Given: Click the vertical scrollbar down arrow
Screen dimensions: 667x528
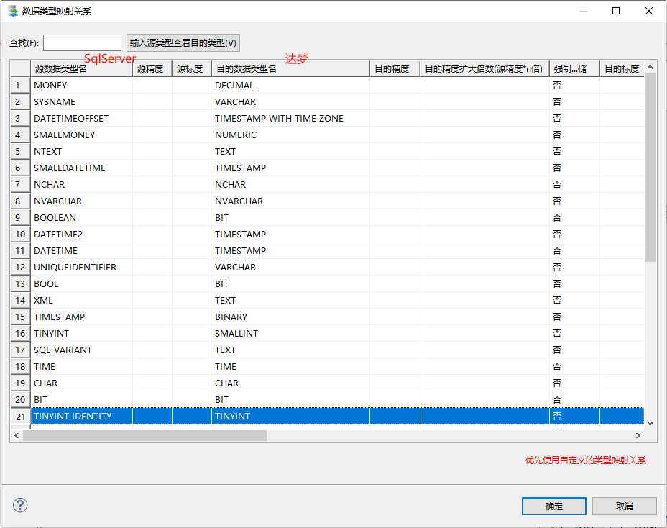Looking at the screenshot, I should [x=650, y=423].
